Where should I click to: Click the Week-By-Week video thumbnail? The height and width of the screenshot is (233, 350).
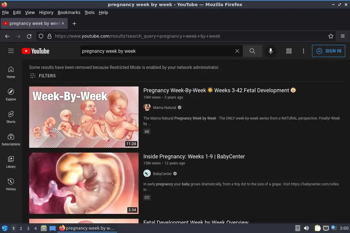[x=84, y=117]
